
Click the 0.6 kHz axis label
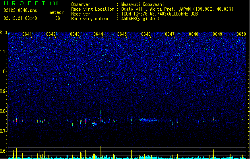coord(3,151)
